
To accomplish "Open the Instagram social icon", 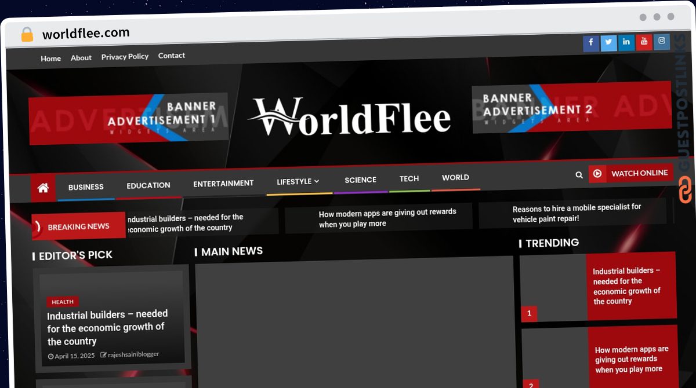I will (661, 41).
